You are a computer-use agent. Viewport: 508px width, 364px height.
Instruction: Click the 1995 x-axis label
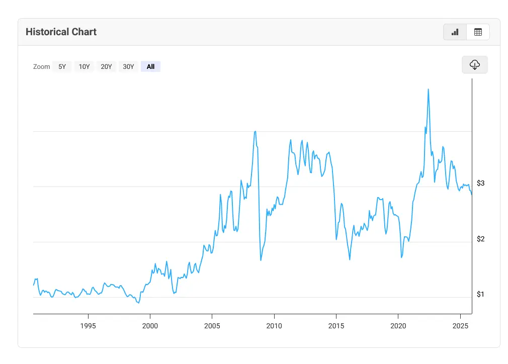tap(88, 326)
